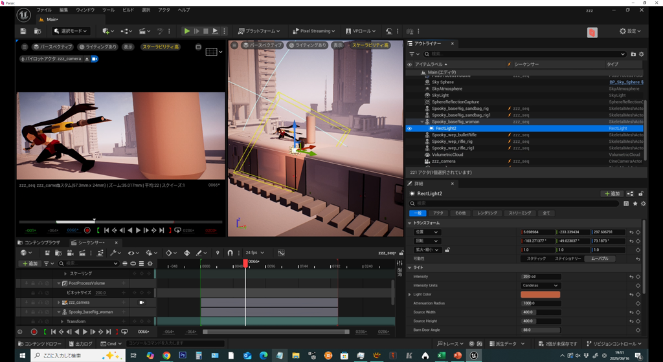Click the green Play button in main toolbar
Viewport: 663px width, 362px height.
click(187, 31)
